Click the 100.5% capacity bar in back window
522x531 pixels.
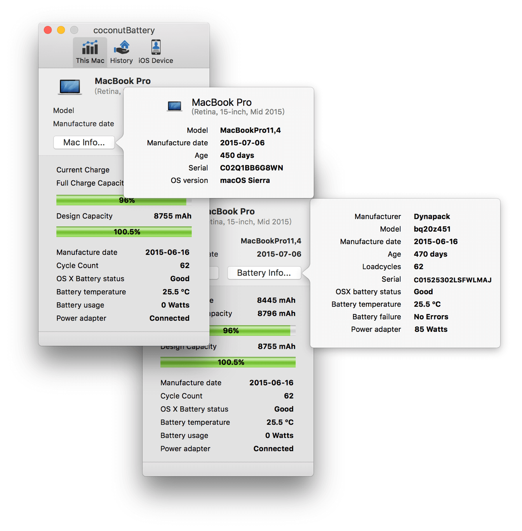pos(228,363)
